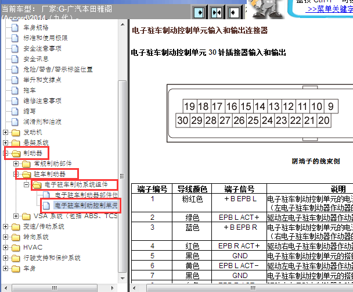Screen dimensions: 353x292
Task: Open 危险/警告/警示标签位置 document
Action: 58,69
